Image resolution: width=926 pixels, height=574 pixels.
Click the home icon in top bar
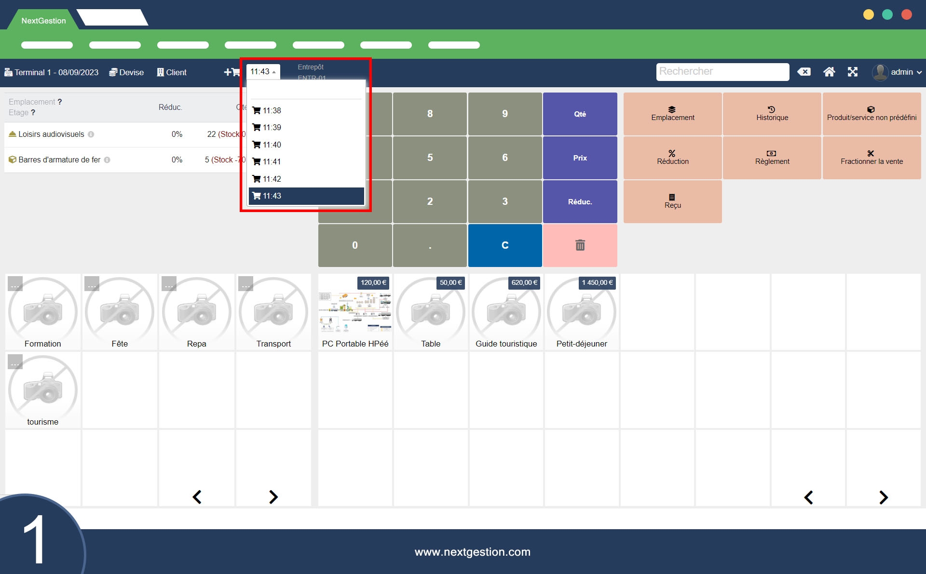tap(829, 72)
